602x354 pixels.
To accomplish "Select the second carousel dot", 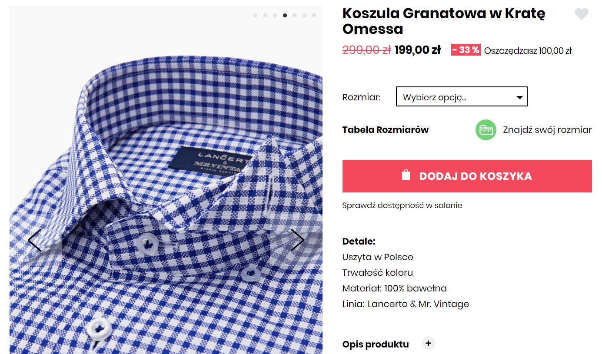I will tap(265, 15).
